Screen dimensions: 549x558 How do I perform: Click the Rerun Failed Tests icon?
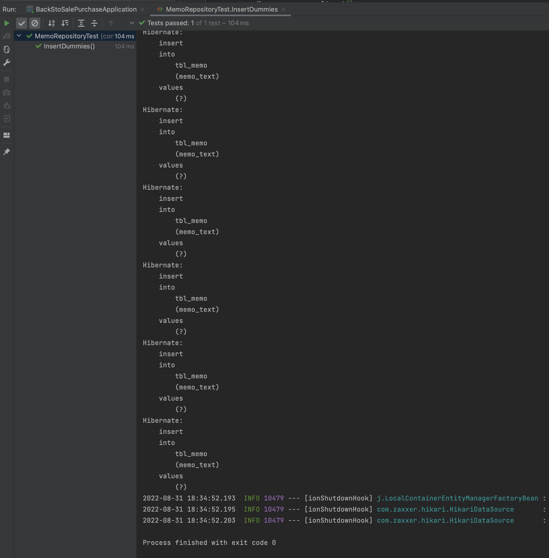7,36
